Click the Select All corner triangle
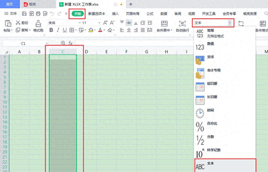This screenshot has height=172, width=268. tap(6, 52)
